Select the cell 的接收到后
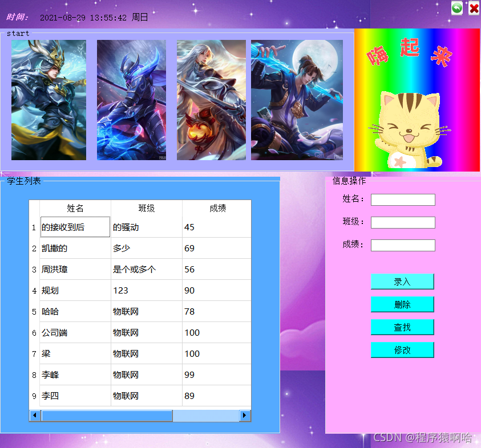The width and height of the screenshot is (481, 448). [x=75, y=227]
